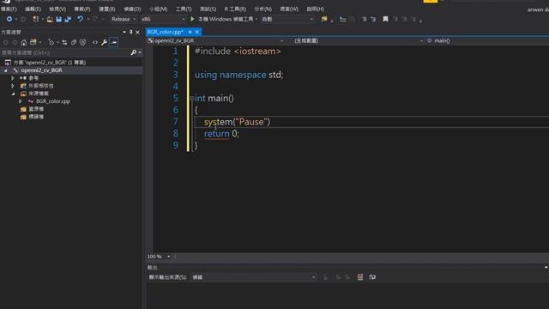This screenshot has width=549, height=309.
Task: Open the (T) Tools menu
Action: click(184, 9)
